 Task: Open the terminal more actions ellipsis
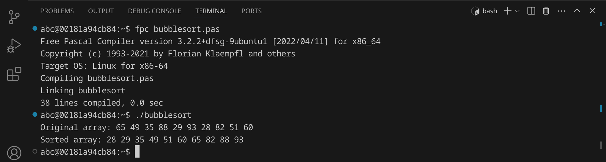tap(561, 11)
